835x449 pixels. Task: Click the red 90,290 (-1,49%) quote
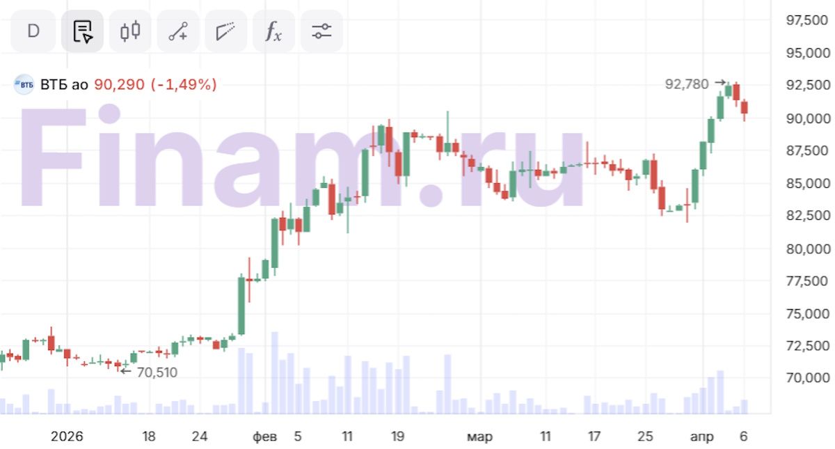click(x=155, y=85)
